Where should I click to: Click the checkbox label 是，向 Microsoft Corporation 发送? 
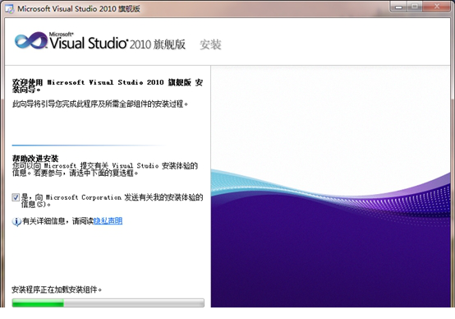pos(112,201)
